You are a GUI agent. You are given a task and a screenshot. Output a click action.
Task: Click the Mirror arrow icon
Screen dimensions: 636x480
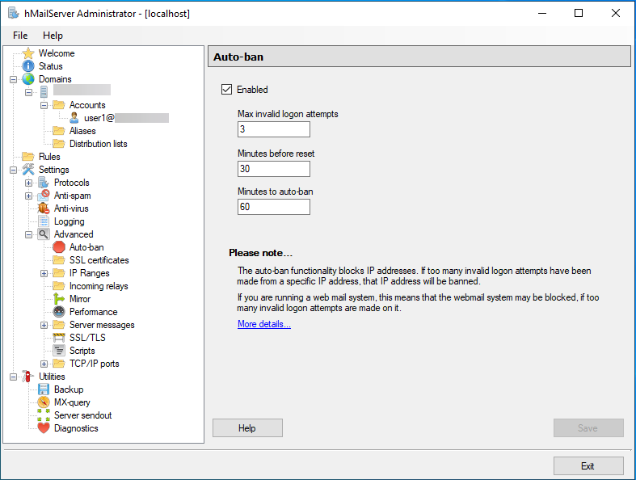click(59, 299)
